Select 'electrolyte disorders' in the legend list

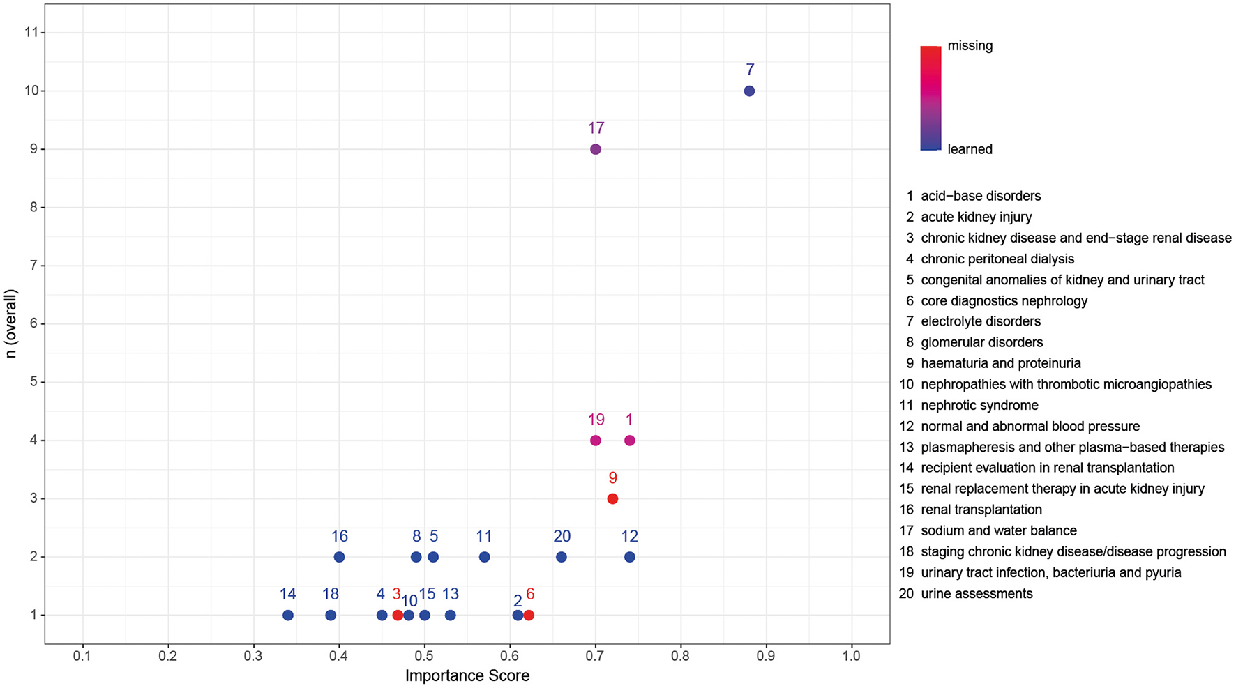click(980, 321)
